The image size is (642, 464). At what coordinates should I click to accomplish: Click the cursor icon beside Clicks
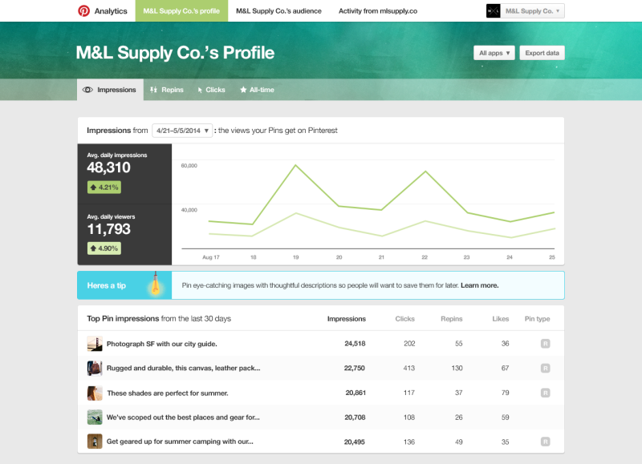pyautogui.click(x=200, y=90)
